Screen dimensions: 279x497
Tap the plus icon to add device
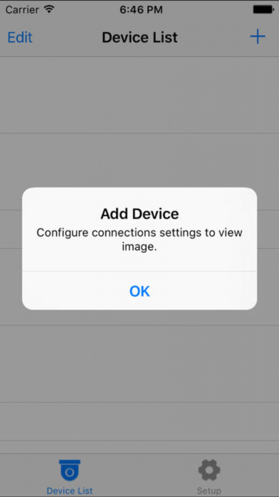click(257, 37)
